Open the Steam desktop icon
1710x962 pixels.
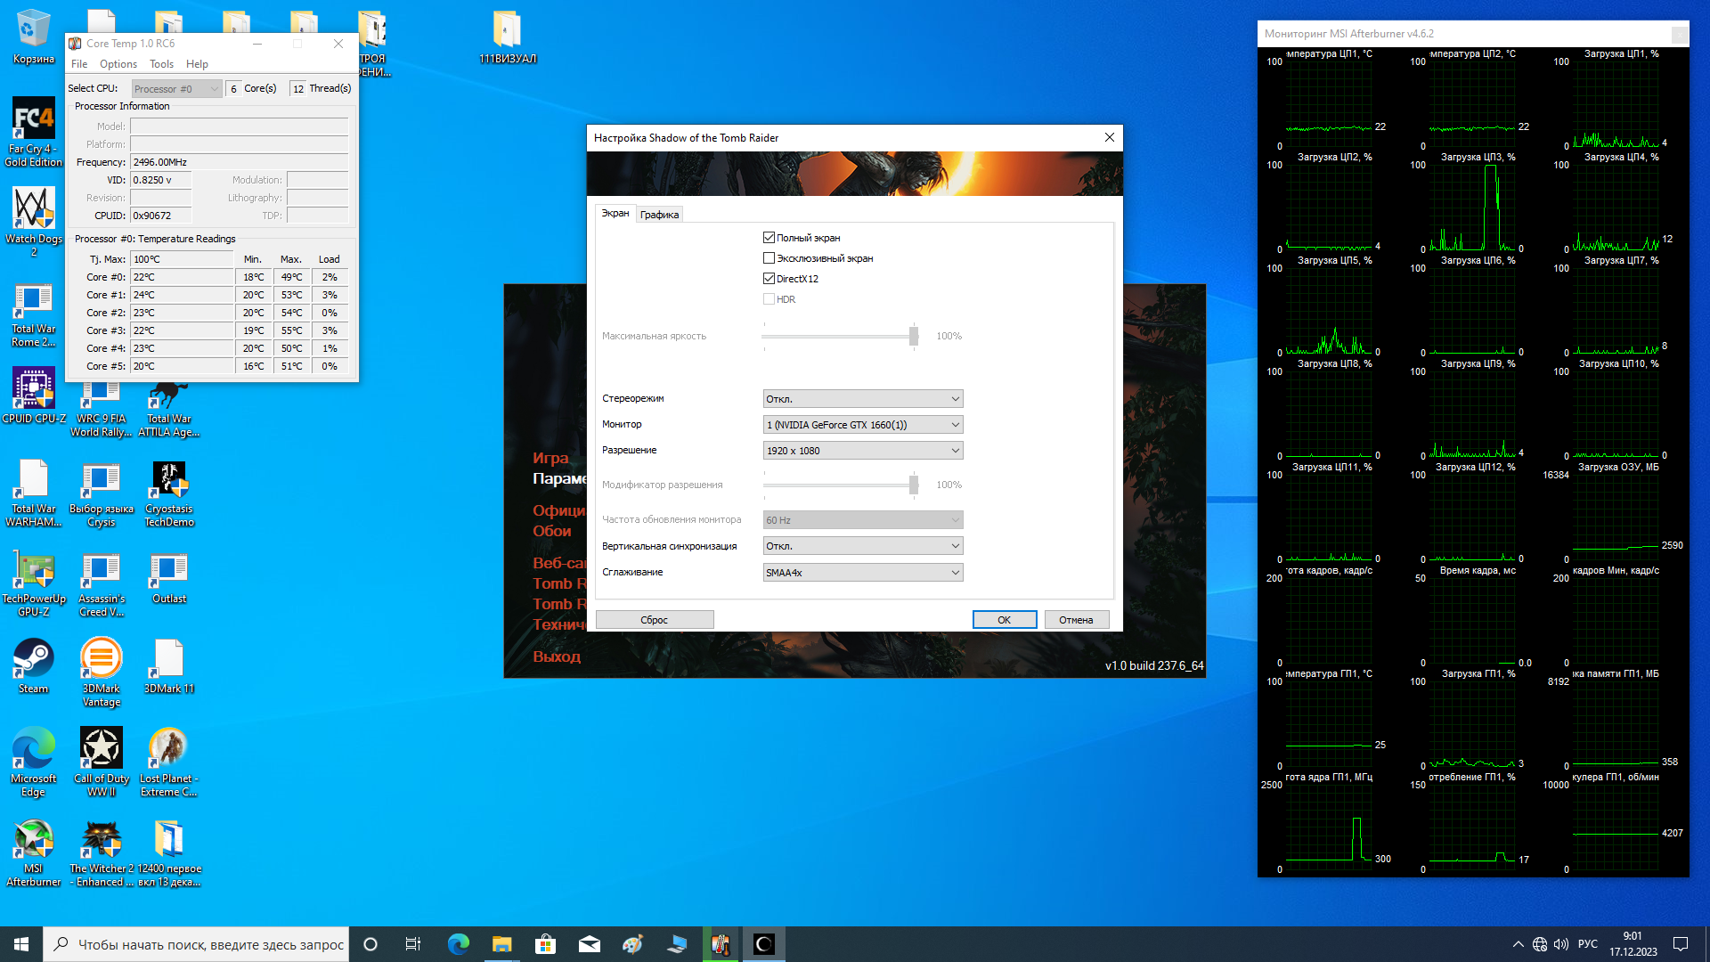(x=33, y=660)
